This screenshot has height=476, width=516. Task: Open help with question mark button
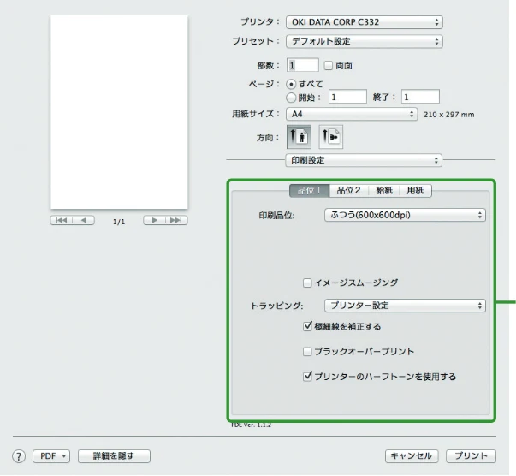click(x=19, y=456)
